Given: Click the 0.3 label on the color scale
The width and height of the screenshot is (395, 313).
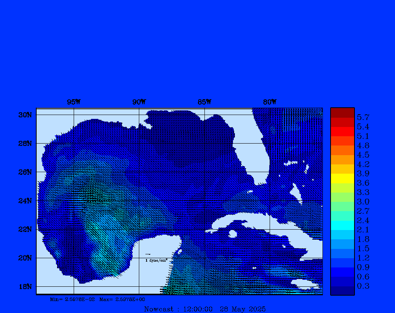Looking at the screenshot, I should pos(363,286).
